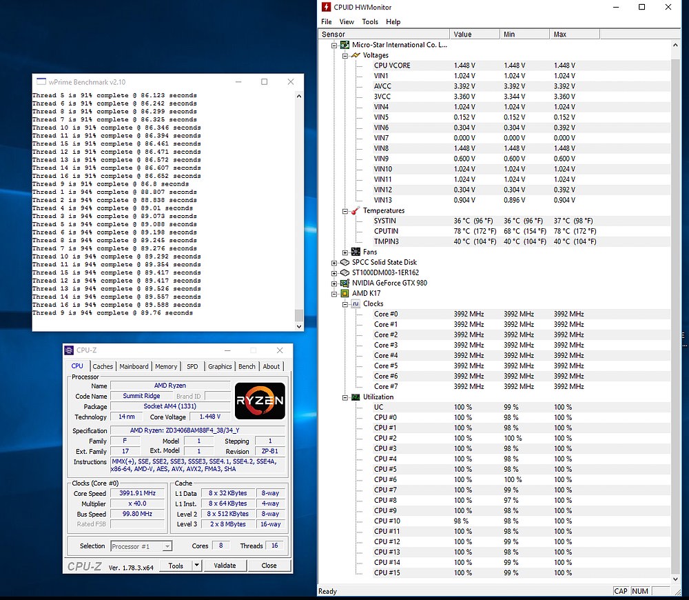Switch to the Bench tab
This screenshot has height=600, width=689.
pos(247,366)
